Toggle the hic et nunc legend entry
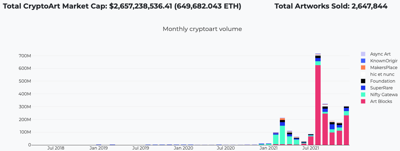The image size is (400, 151). [382, 74]
